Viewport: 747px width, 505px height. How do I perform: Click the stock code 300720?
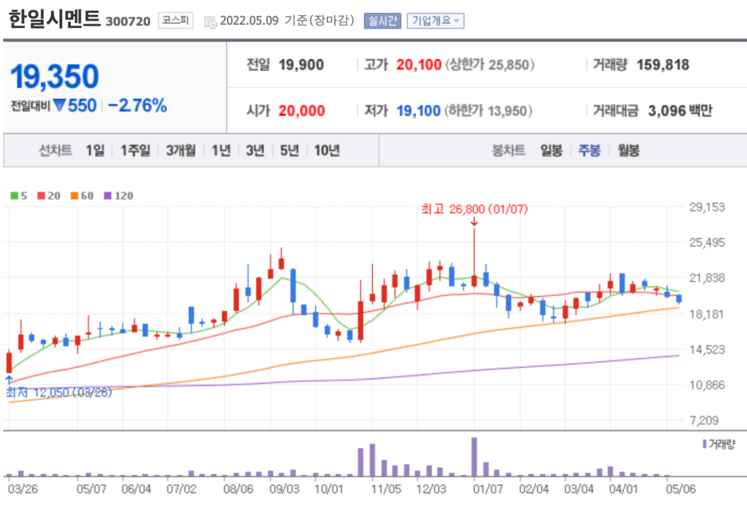128,22
